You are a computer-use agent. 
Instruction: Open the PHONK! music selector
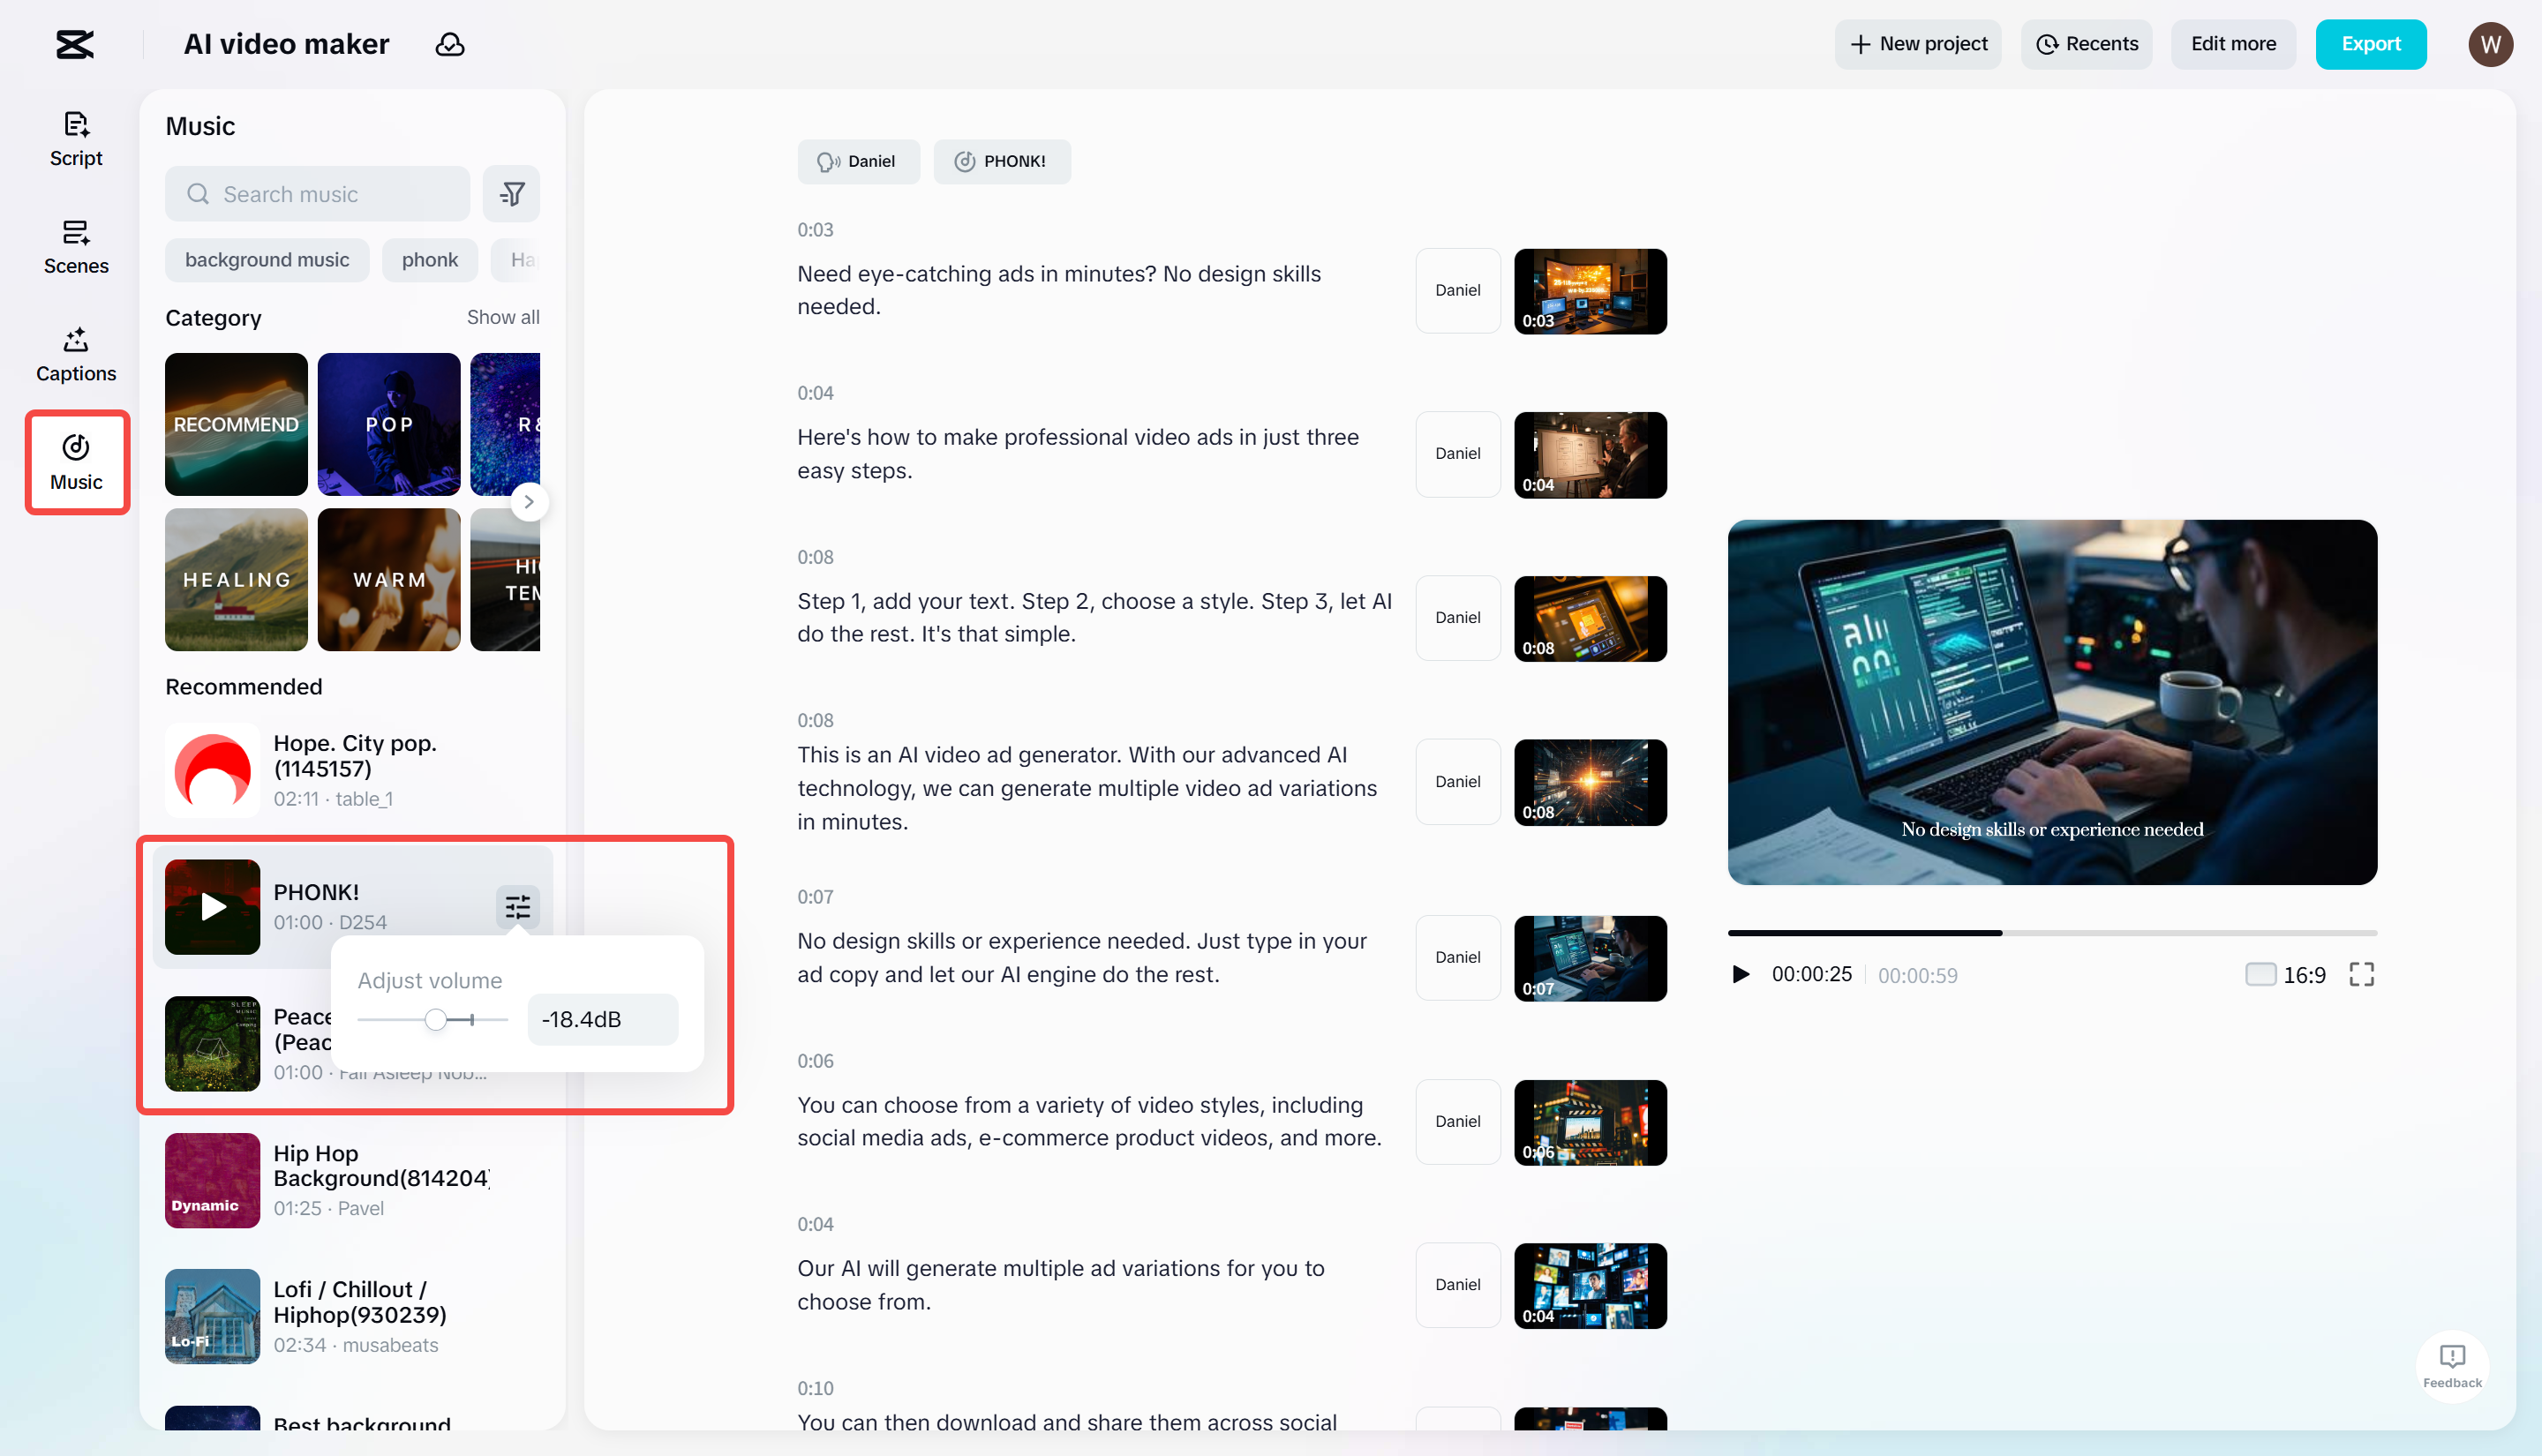point(1002,161)
